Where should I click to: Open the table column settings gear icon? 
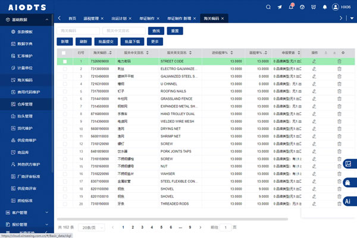pyautogui.click(x=343, y=53)
